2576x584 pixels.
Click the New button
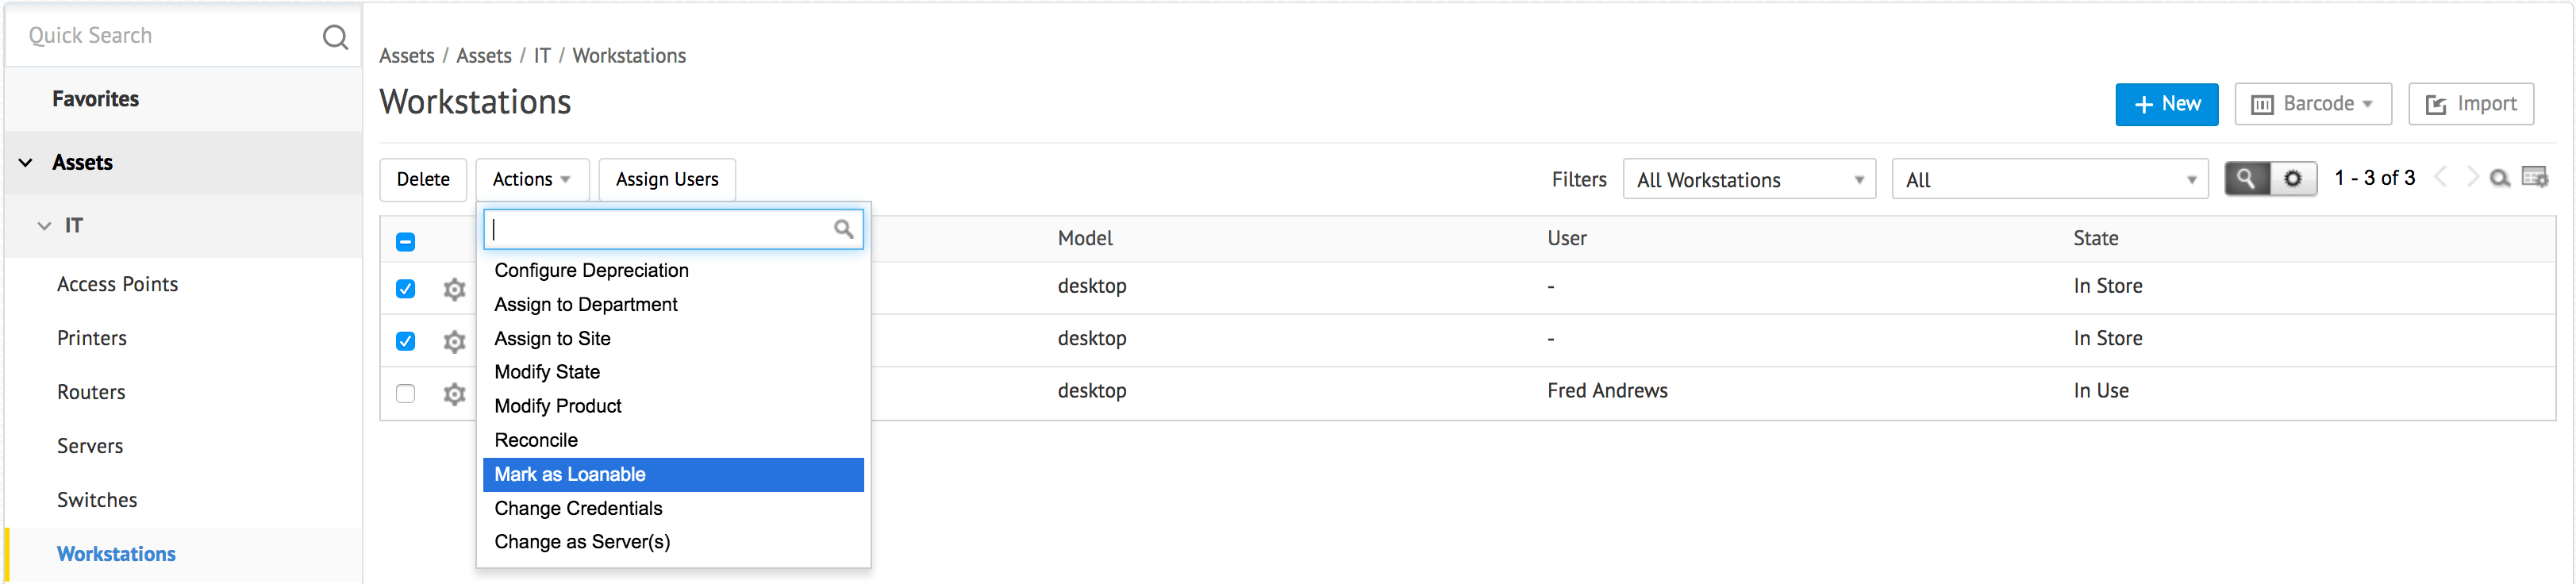[x=2166, y=104]
